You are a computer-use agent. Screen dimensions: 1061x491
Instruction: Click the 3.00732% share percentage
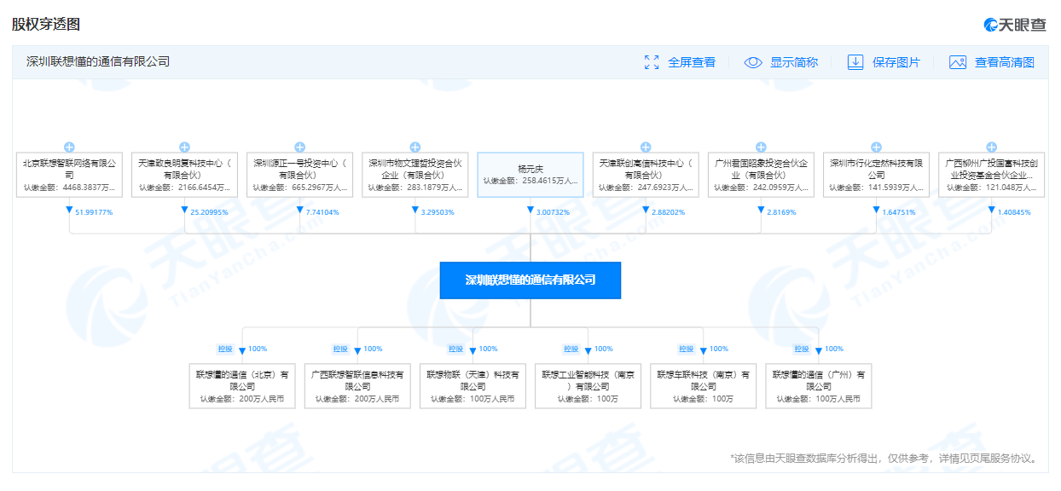pyautogui.click(x=553, y=212)
